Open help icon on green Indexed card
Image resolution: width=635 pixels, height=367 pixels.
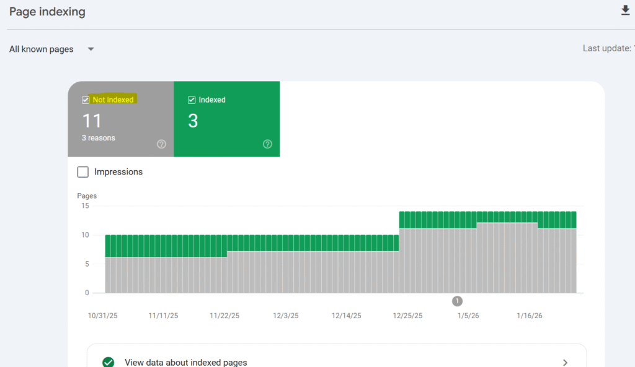click(267, 144)
